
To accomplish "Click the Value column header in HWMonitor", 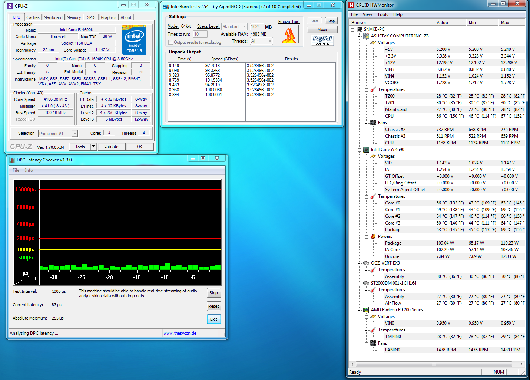I will (450, 23).
